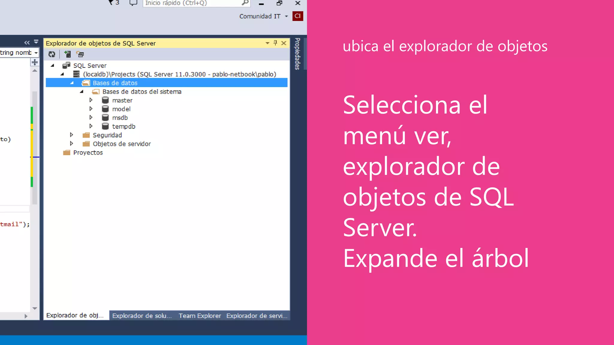Select Bases de datos del sistema item
Viewport: 614px width, 345px height.
pos(142,92)
